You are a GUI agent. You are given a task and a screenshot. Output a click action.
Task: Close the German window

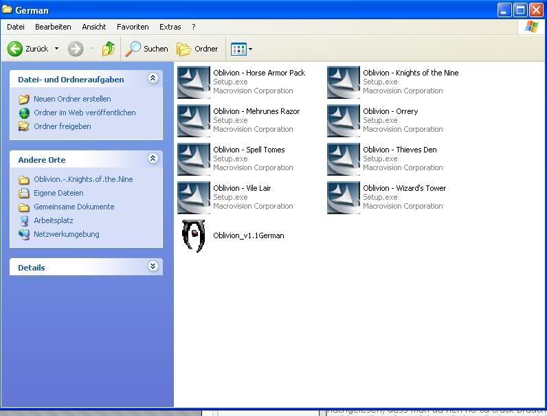pyautogui.click(x=536, y=10)
